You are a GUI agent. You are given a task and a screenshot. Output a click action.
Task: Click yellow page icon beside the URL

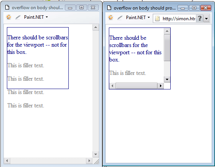pos(157,18)
